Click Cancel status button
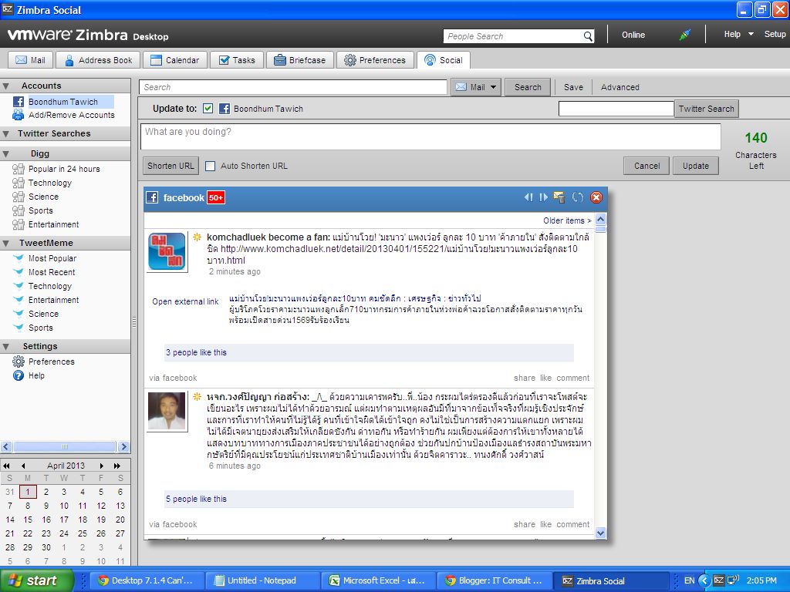This screenshot has width=790, height=592. pyautogui.click(x=647, y=166)
